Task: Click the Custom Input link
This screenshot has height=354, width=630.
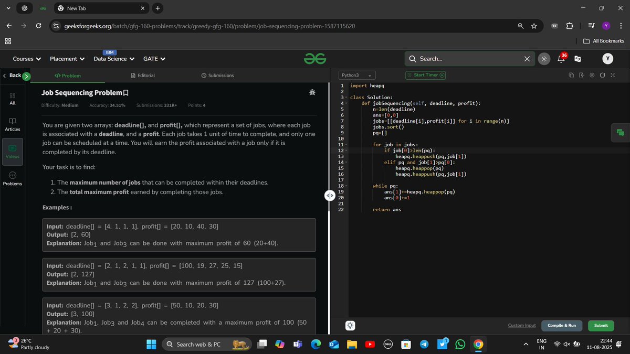Action: click(x=522, y=325)
